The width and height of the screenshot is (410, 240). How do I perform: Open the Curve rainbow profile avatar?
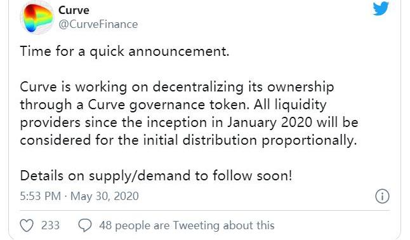37,18
